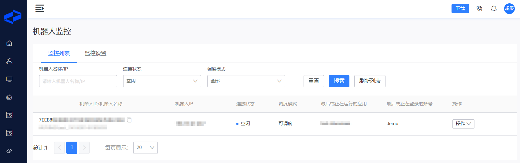Copy the robot ID 7EEB8 with copy icon
This screenshot has height=163, width=520.
[129, 120]
